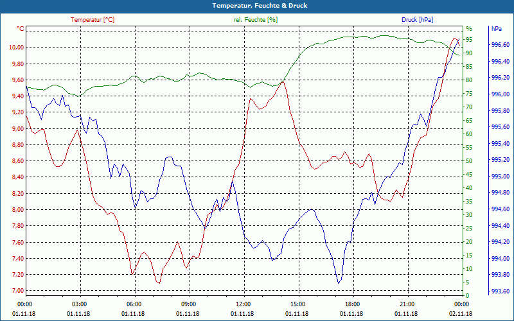Click the '994,60' pressure axis value

501,209
